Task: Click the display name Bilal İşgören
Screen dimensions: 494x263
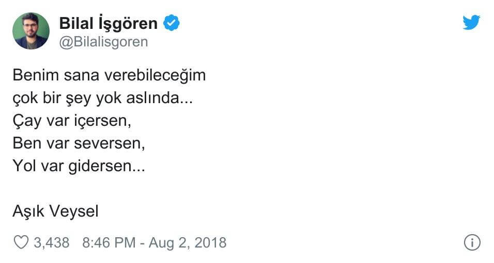Action: [x=109, y=23]
